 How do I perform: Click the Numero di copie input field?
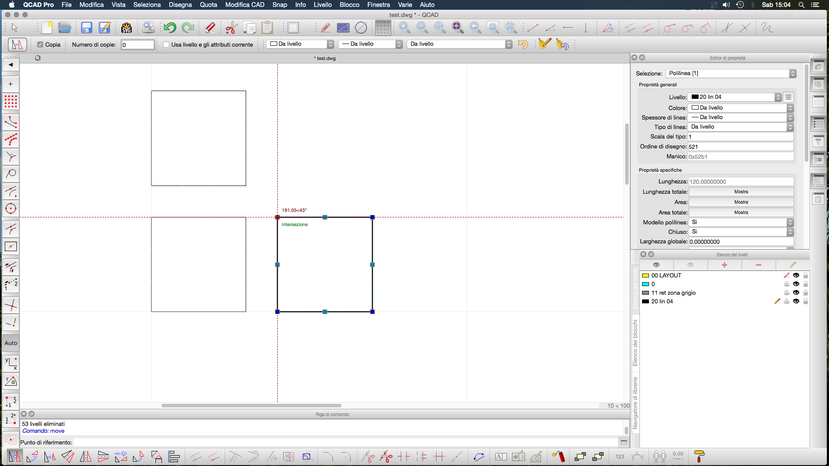[138, 44]
